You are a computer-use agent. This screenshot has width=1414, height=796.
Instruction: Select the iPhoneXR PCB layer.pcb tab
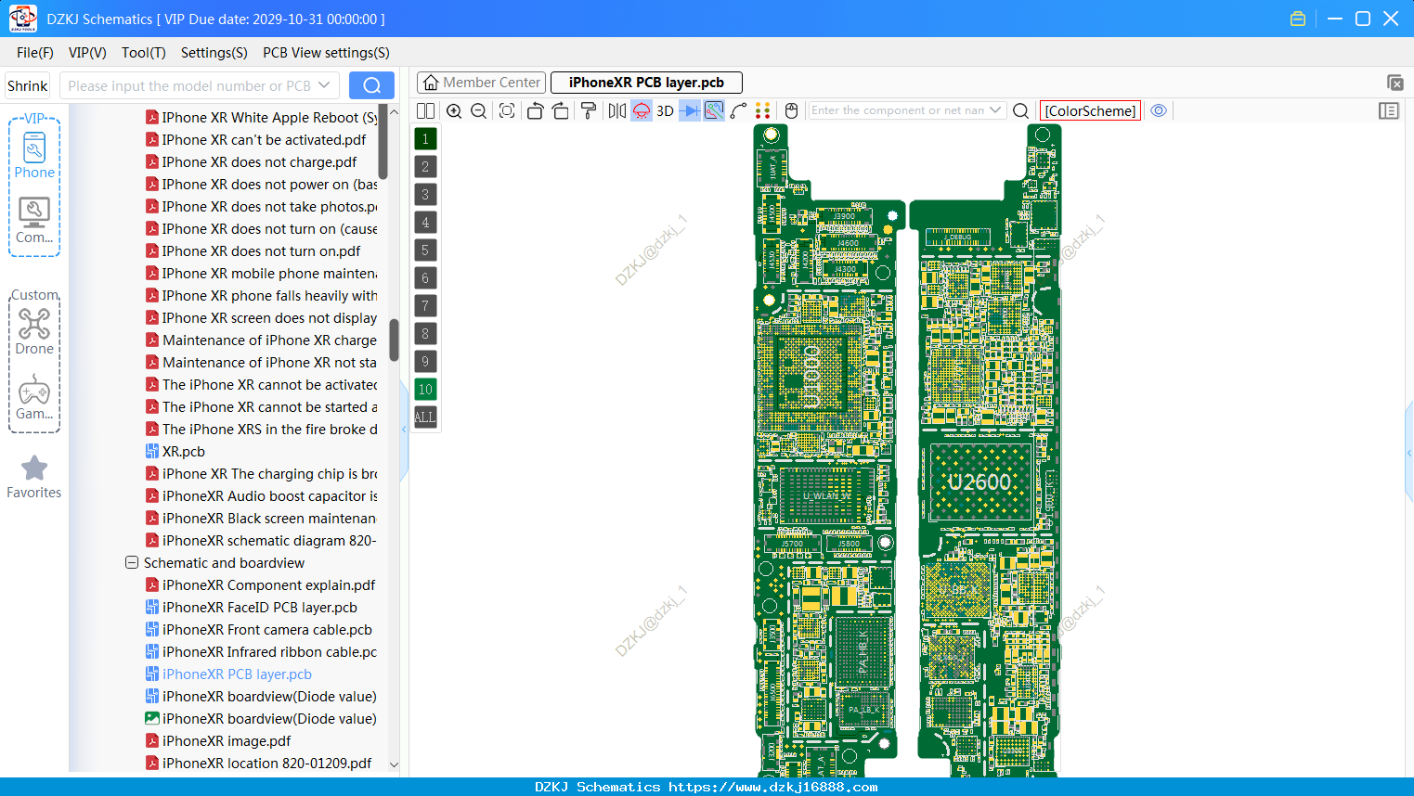point(646,83)
